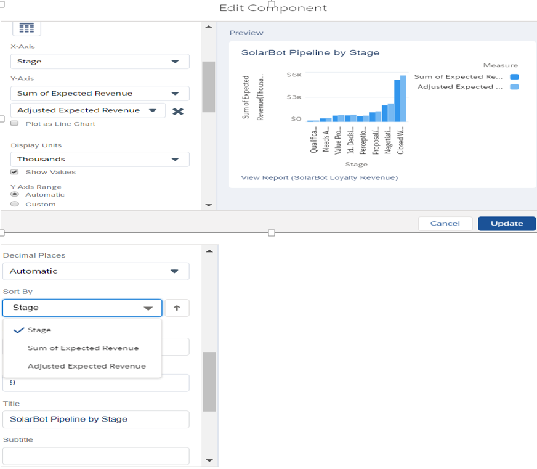
Task: Open the X-Axis Stage dropdown
Action: pos(100,62)
